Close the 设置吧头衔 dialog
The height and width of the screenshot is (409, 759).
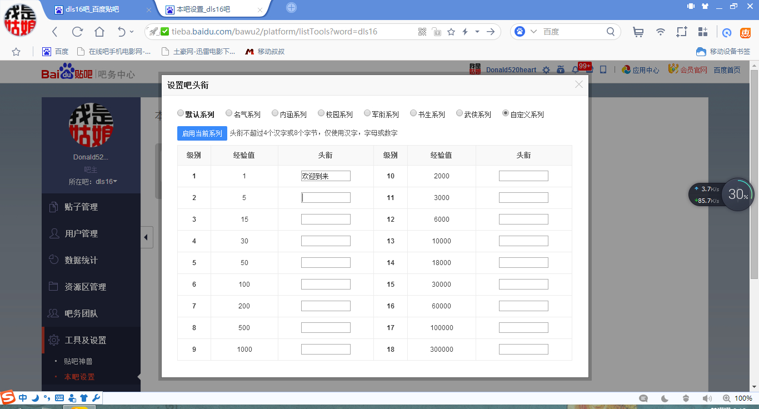pyautogui.click(x=579, y=84)
